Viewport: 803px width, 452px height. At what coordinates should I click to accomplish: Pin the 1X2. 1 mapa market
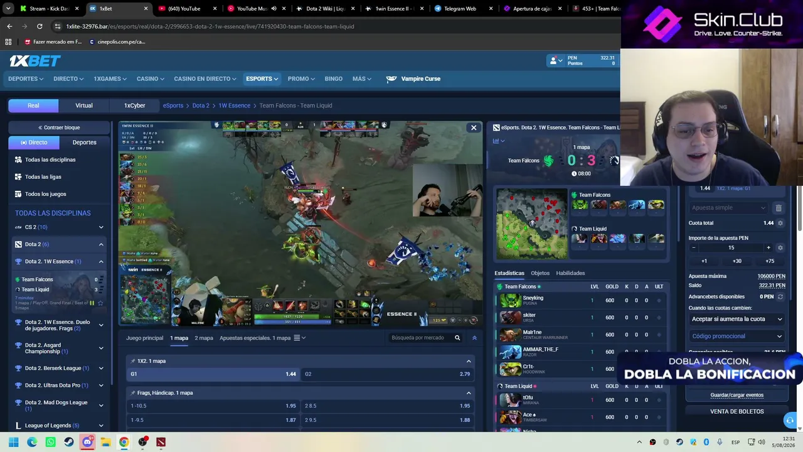(133, 361)
